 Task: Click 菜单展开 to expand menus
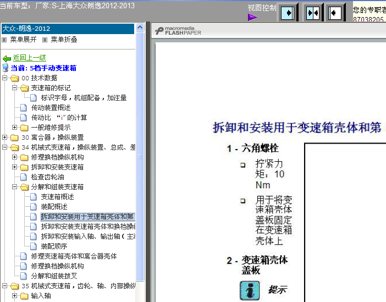pyautogui.click(x=23, y=40)
